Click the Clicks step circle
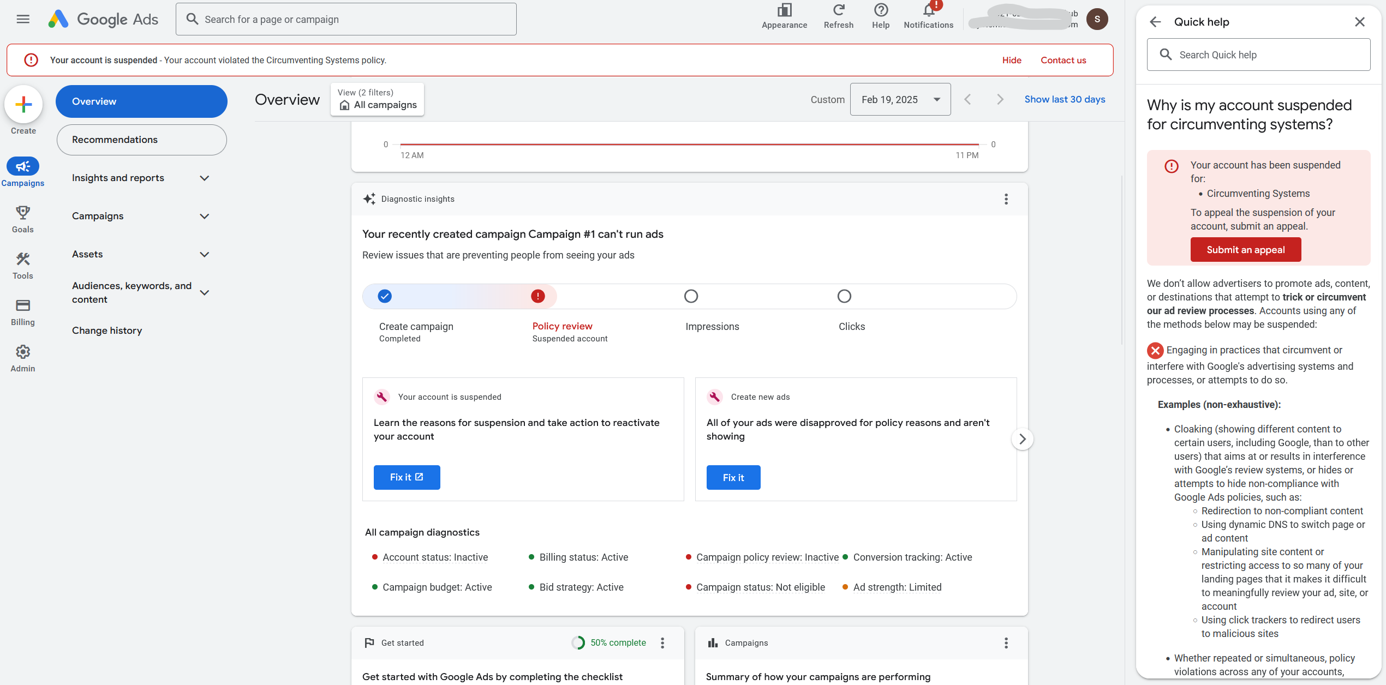 (845, 296)
